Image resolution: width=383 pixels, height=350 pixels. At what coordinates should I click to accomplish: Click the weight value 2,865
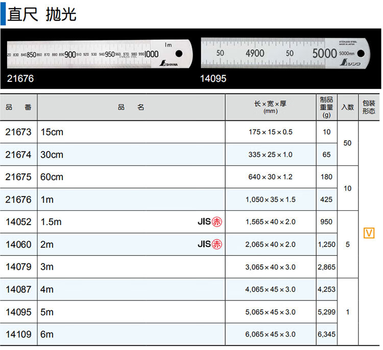(x=327, y=267)
